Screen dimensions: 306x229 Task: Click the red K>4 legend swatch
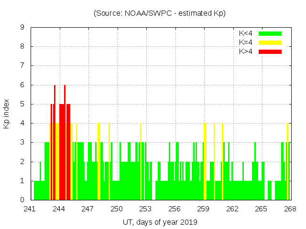pyautogui.click(x=270, y=52)
